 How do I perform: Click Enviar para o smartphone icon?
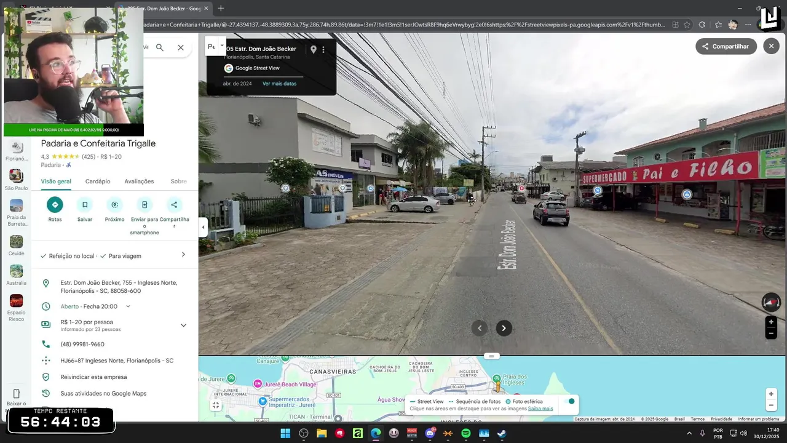(144, 205)
